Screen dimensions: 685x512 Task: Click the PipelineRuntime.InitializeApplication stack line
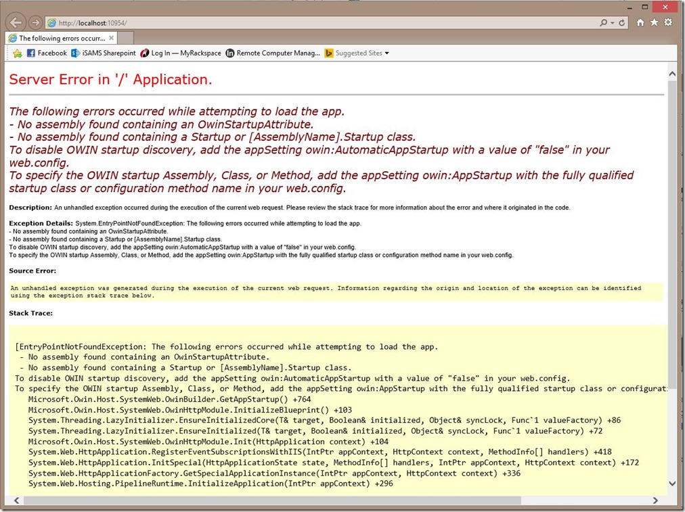tap(211, 484)
